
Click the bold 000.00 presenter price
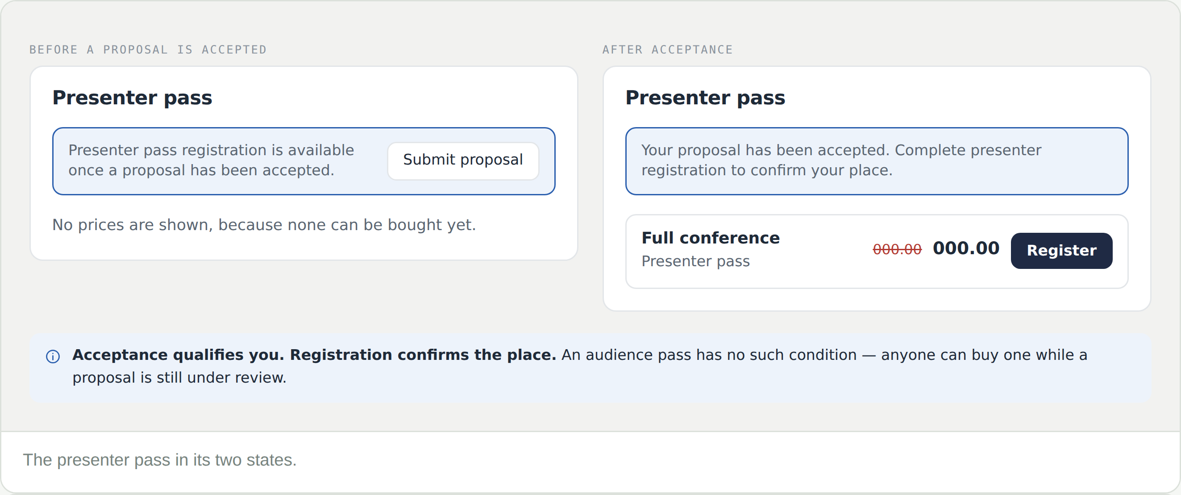(966, 249)
